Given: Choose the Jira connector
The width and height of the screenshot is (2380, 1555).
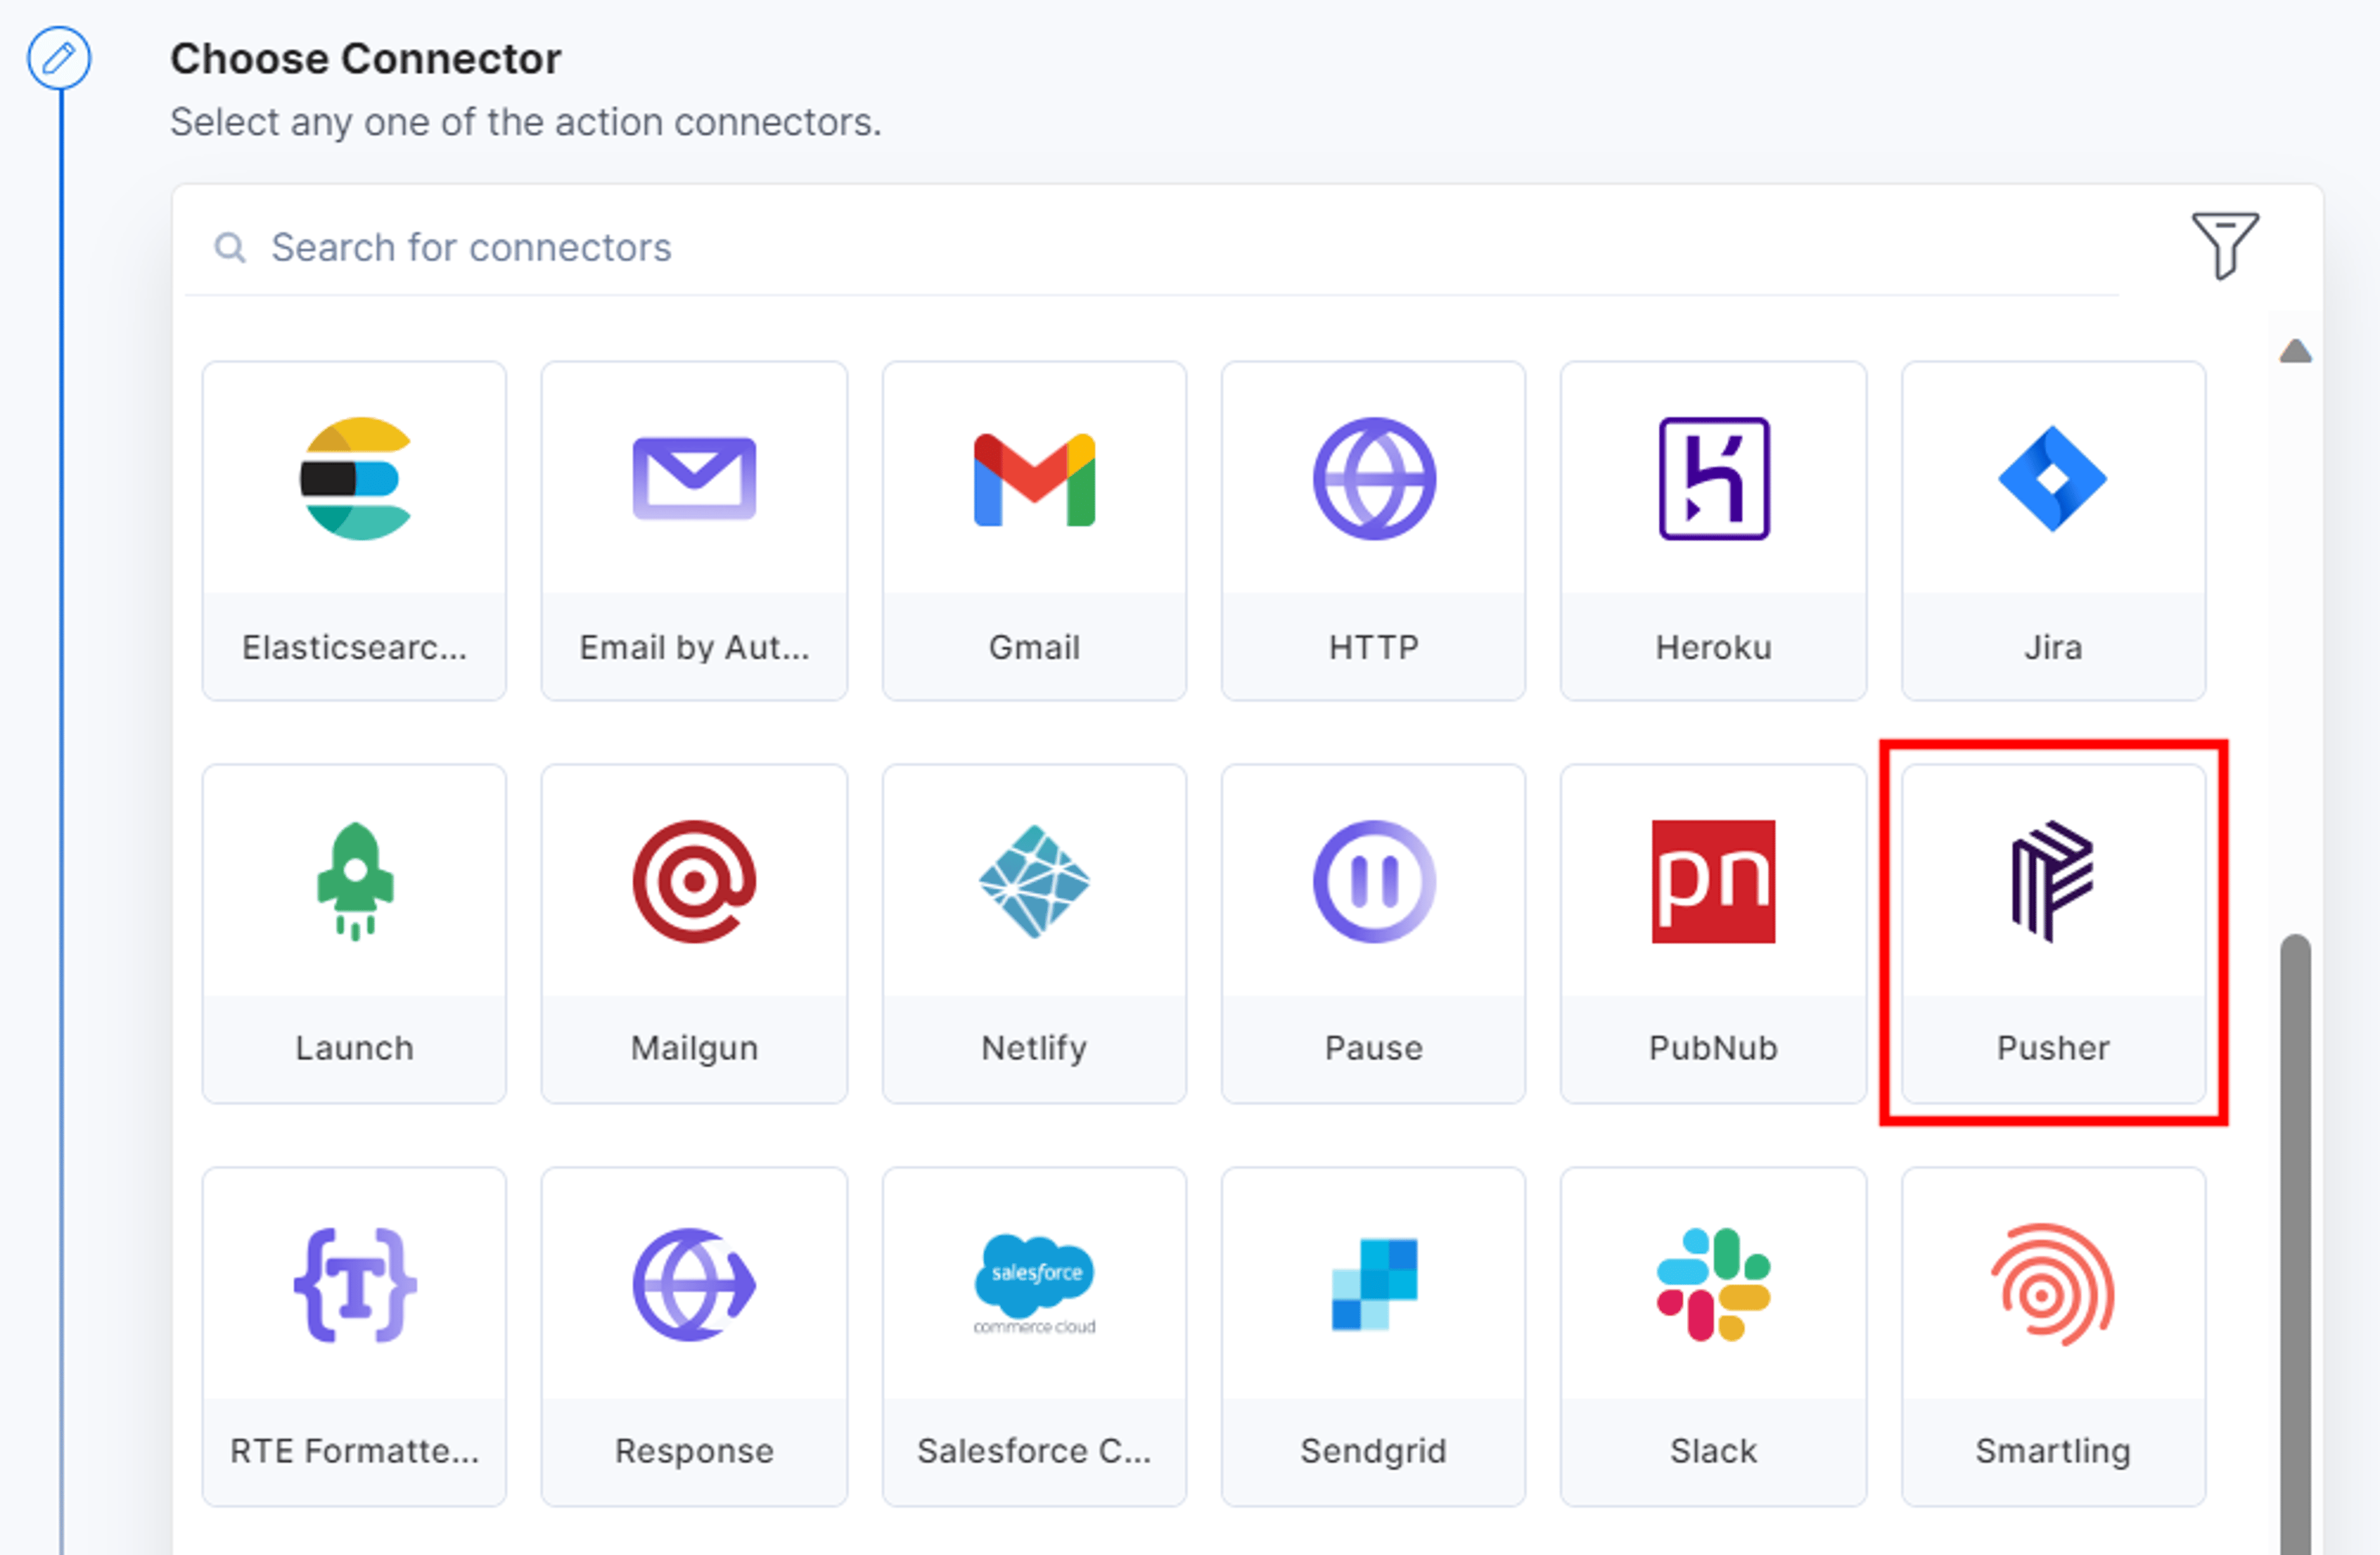Looking at the screenshot, I should pyautogui.click(x=2053, y=531).
